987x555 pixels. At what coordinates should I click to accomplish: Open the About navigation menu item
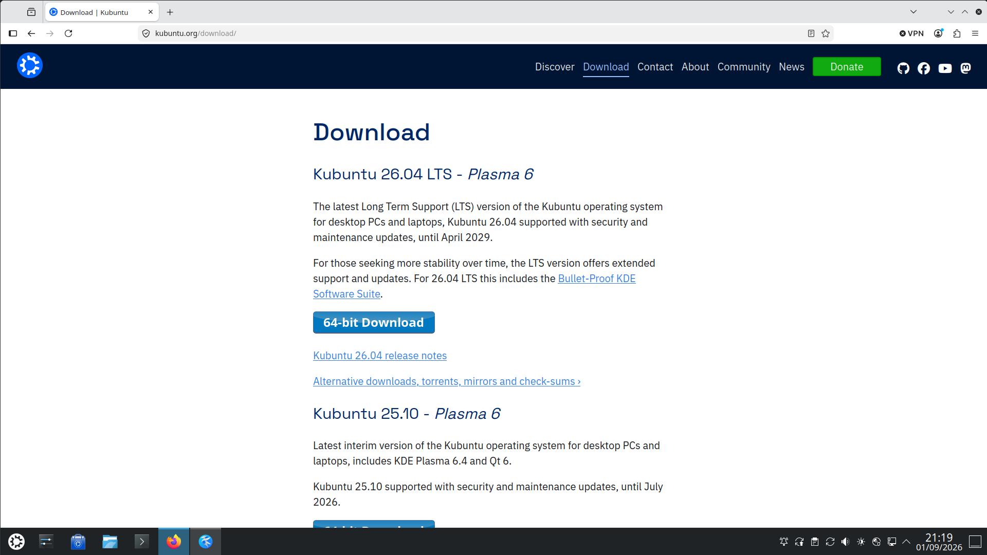[695, 67]
